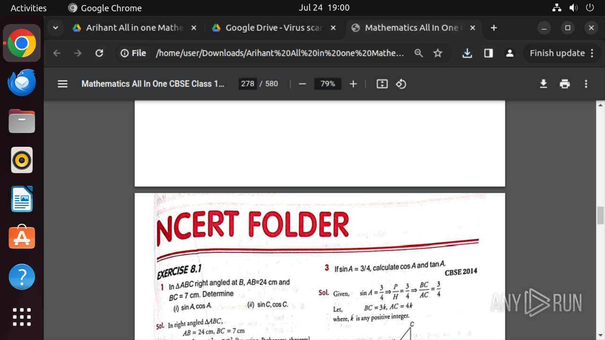Go forward to next page

click(x=78, y=53)
